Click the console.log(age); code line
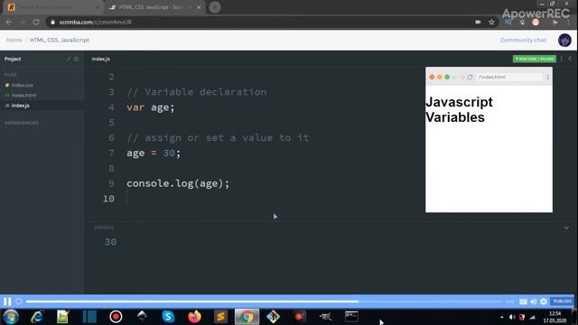Screen dimensions: 578x325 (178, 183)
